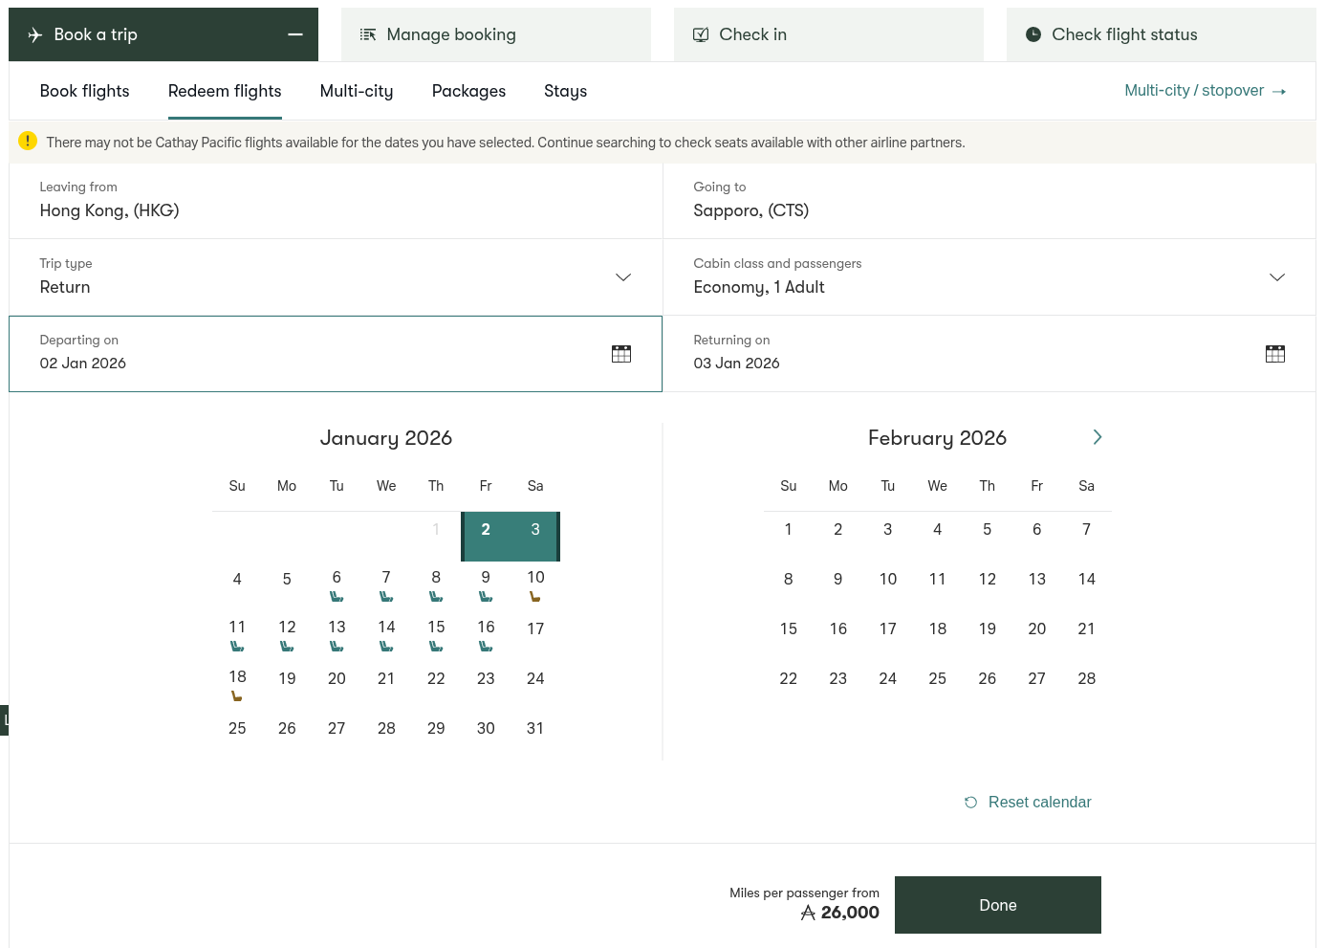Expand the Trip type dropdown
The image size is (1326, 948).
pos(623,277)
